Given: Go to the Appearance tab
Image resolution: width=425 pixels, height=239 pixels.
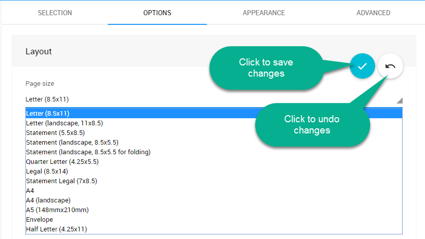Looking at the screenshot, I should click(x=263, y=13).
